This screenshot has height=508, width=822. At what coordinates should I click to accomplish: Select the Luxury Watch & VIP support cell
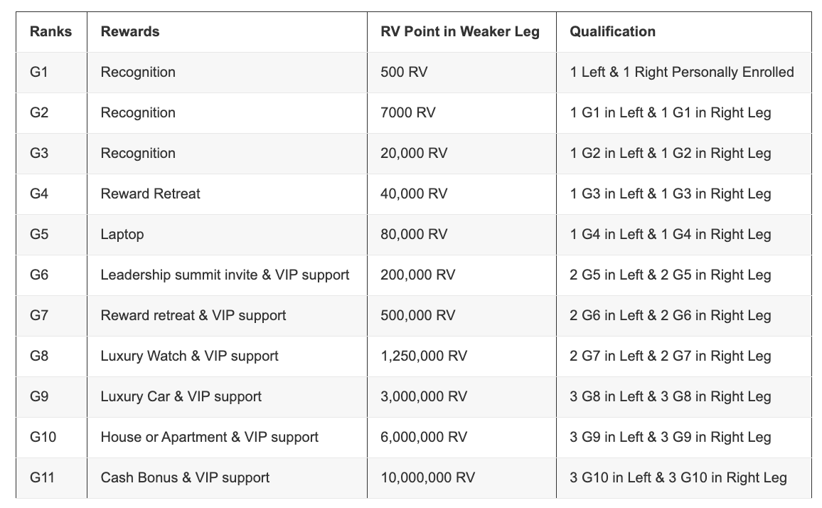[x=190, y=356]
